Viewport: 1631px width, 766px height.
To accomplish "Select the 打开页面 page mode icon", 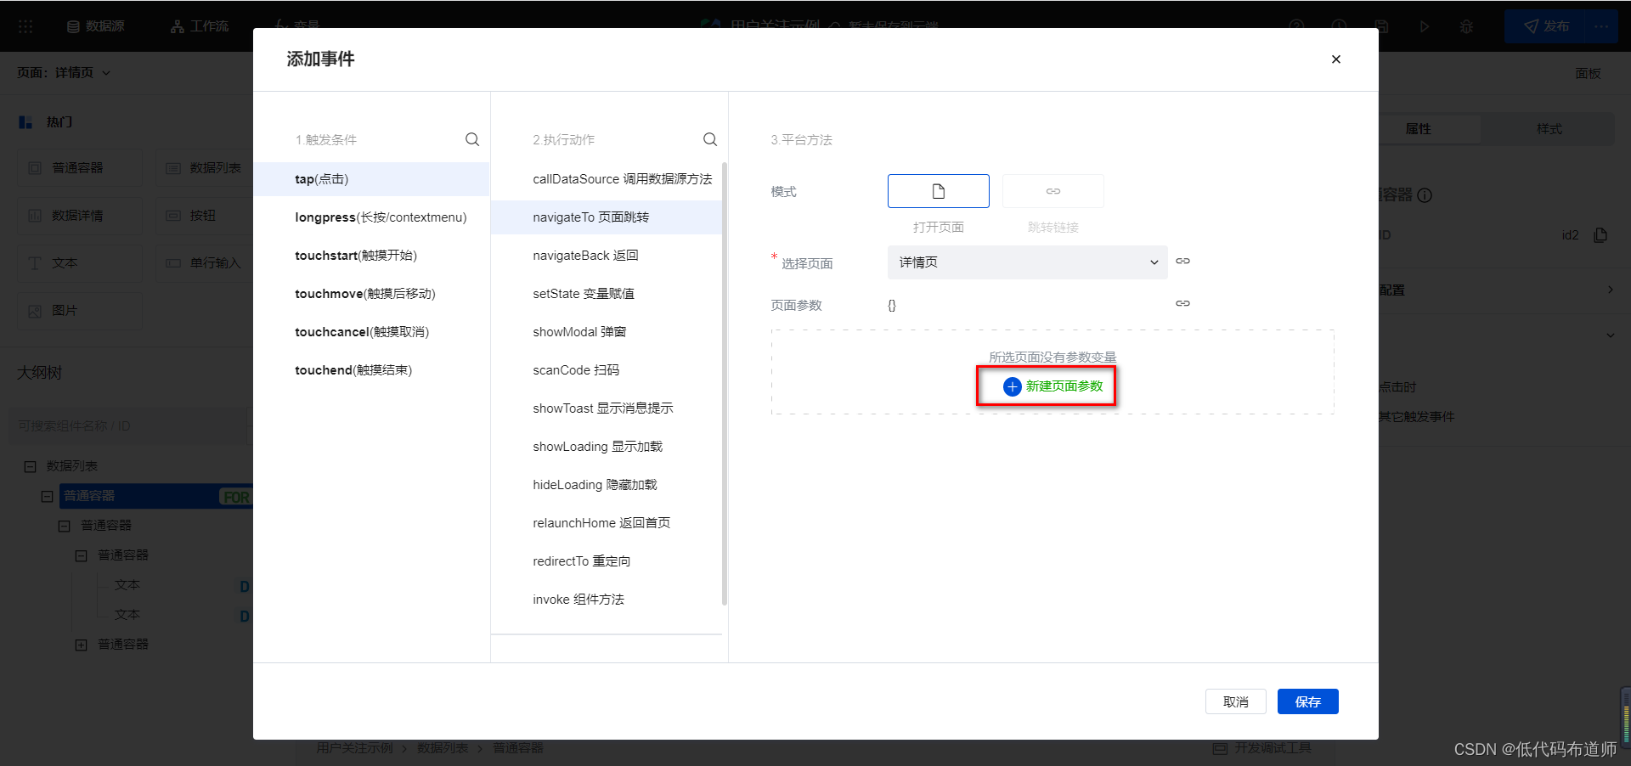I will (x=939, y=191).
